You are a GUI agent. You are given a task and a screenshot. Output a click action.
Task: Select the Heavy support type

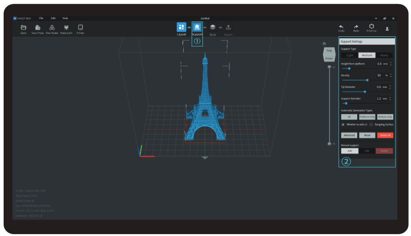coord(384,55)
